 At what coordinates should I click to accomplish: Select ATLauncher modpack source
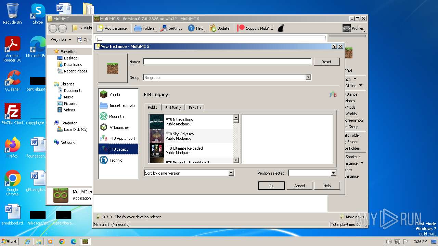pos(118,127)
